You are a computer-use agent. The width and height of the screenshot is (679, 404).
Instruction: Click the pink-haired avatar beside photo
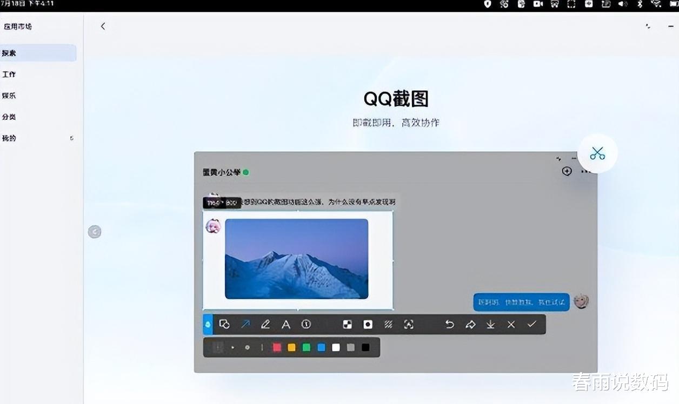click(x=214, y=226)
